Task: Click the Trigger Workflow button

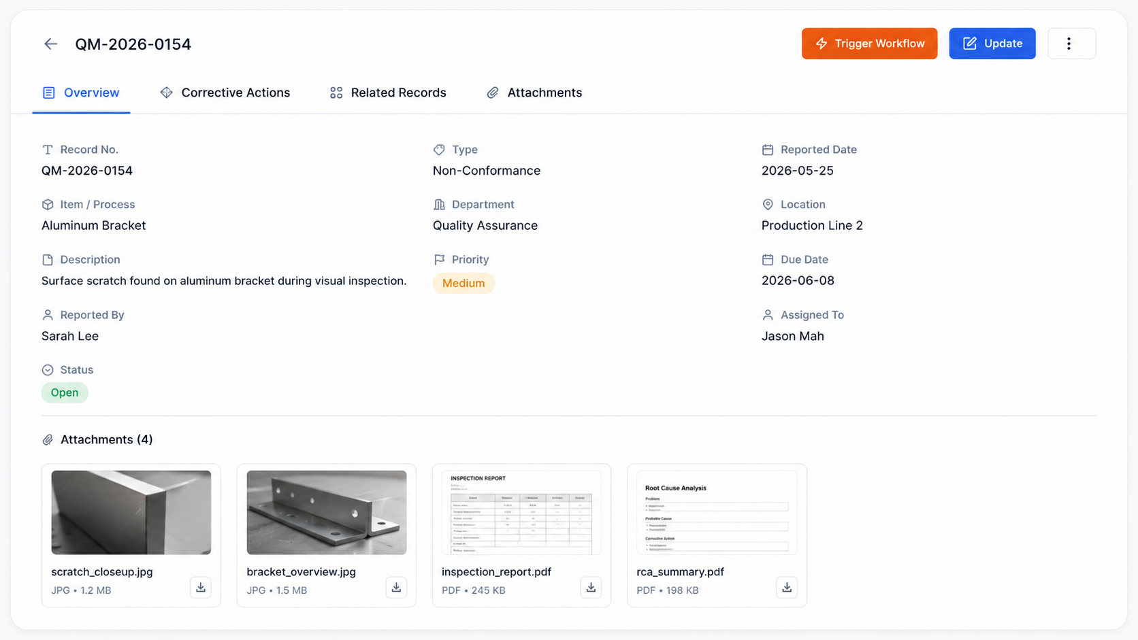Action: click(x=869, y=44)
